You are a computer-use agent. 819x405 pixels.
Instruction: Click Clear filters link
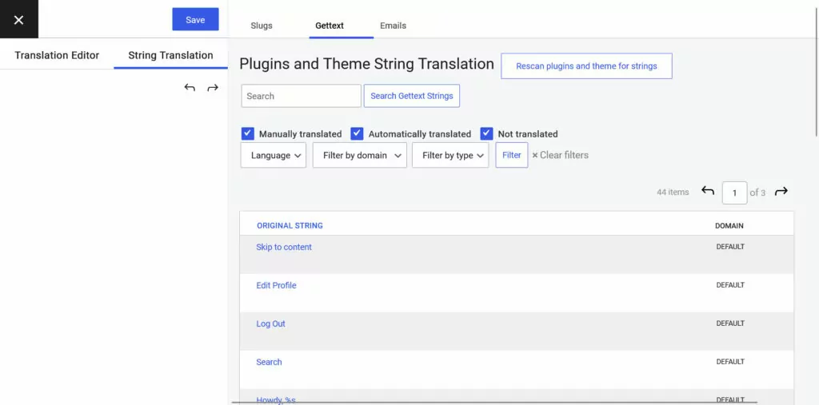click(x=561, y=155)
